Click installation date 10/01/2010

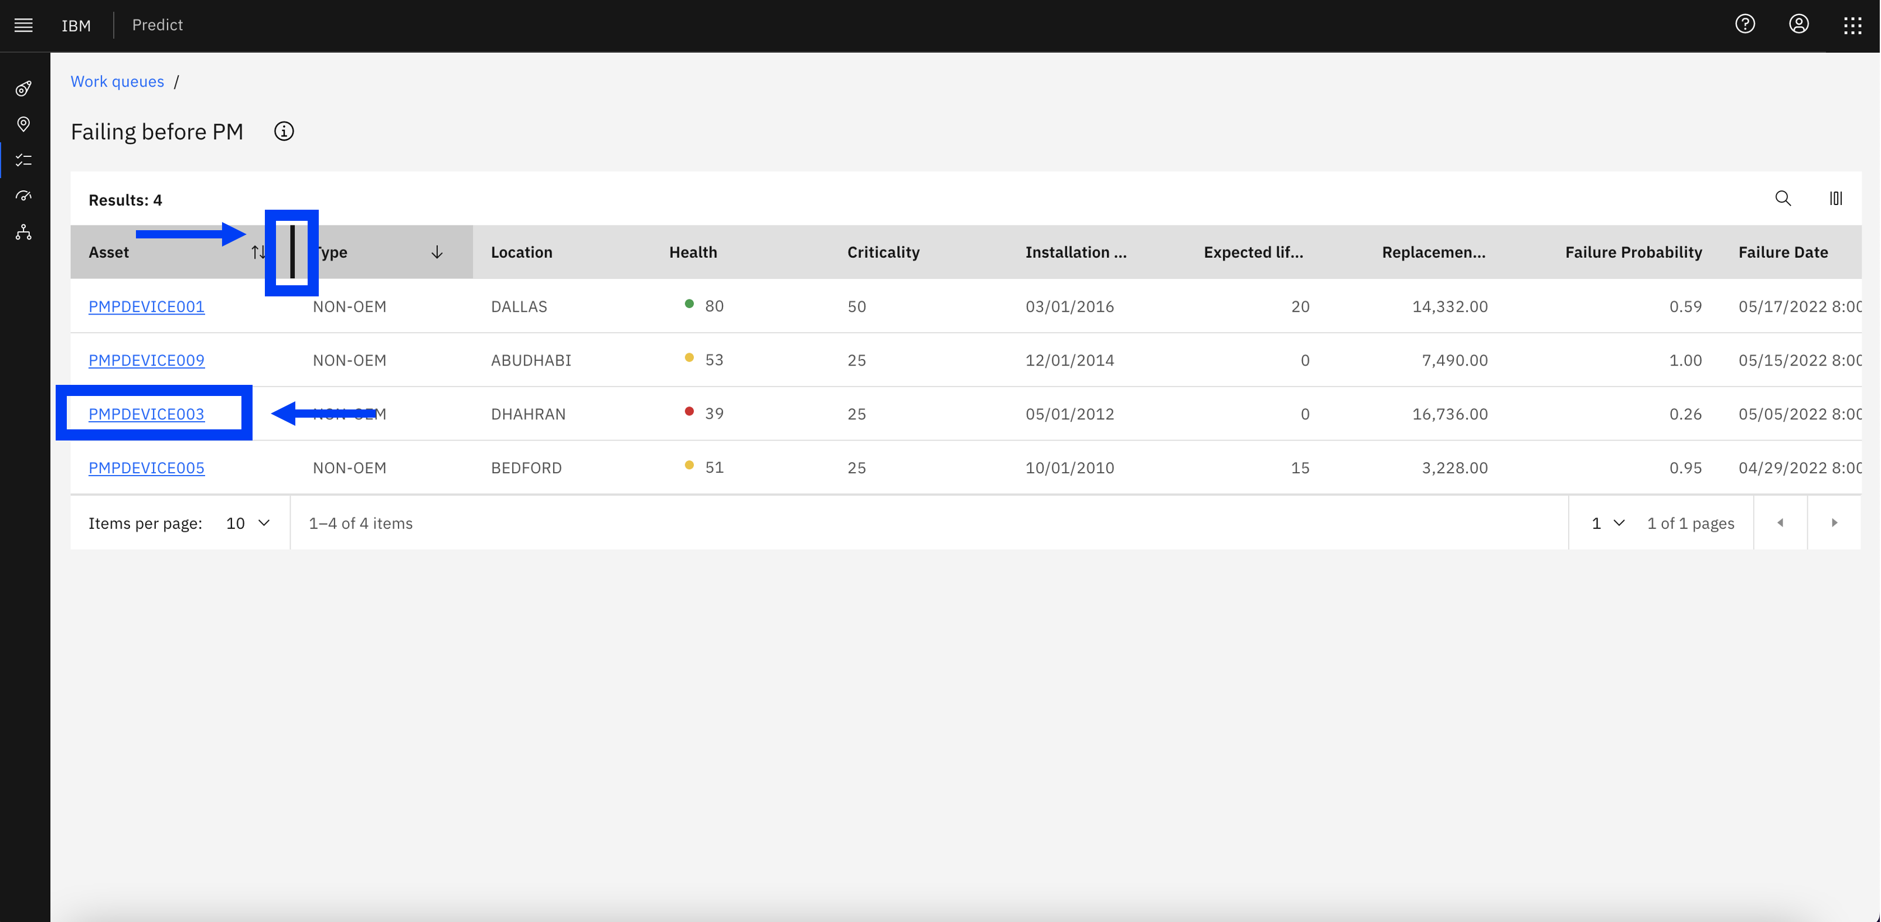click(1070, 468)
